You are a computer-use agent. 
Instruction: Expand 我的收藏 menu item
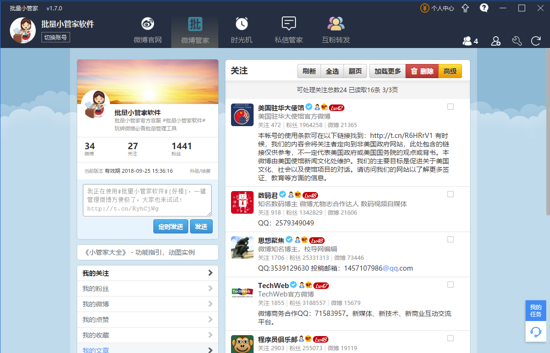point(148,335)
